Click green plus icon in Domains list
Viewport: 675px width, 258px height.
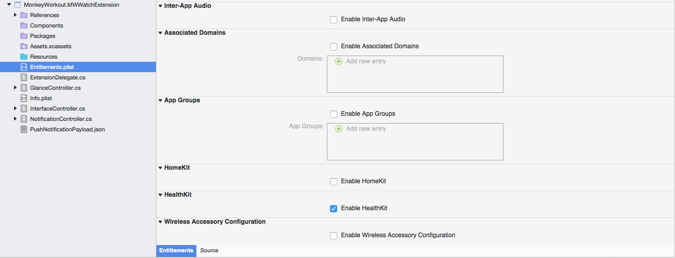point(339,61)
